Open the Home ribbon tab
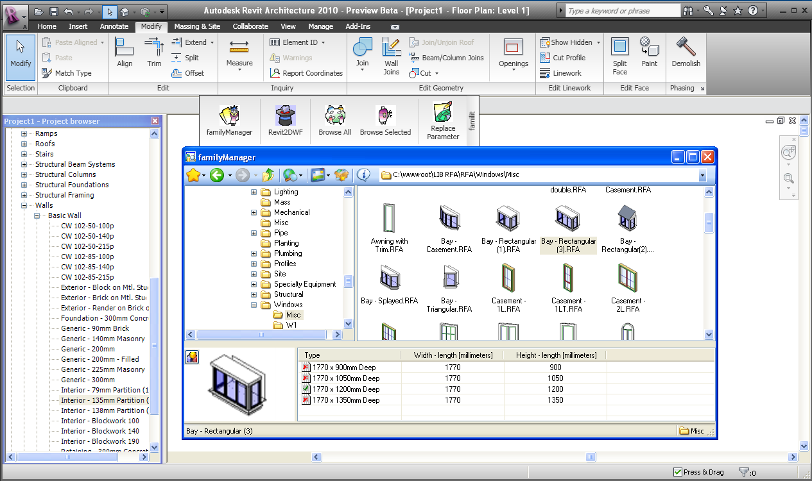Image resolution: width=812 pixels, height=481 pixels. [47, 26]
